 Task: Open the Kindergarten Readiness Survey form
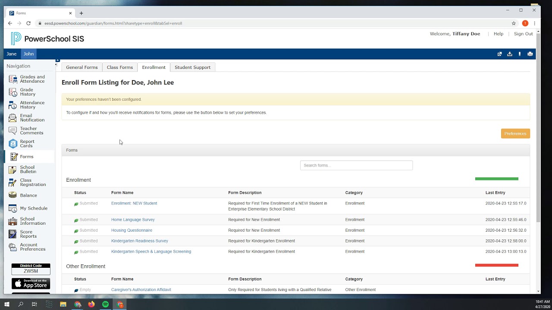pyautogui.click(x=140, y=241)
